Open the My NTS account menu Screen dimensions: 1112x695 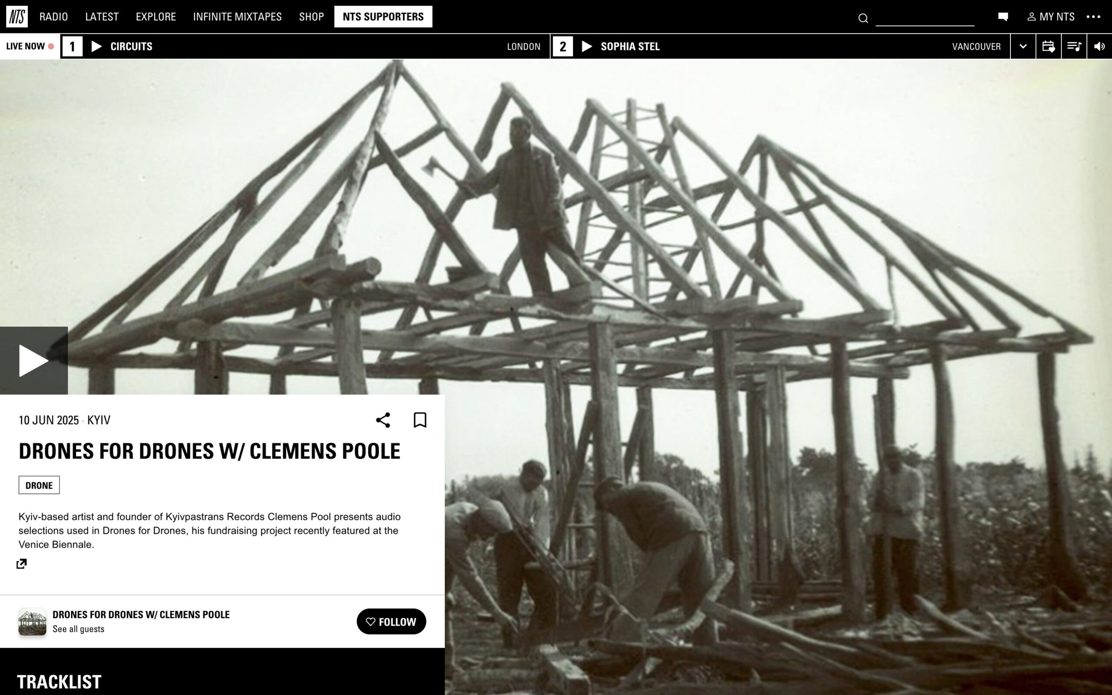pos(1051,17)
